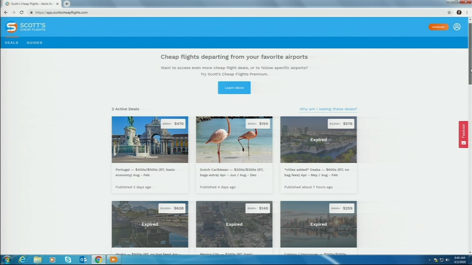
Task: Click 'Published 4 days ago' text
Action: (218, 187)
